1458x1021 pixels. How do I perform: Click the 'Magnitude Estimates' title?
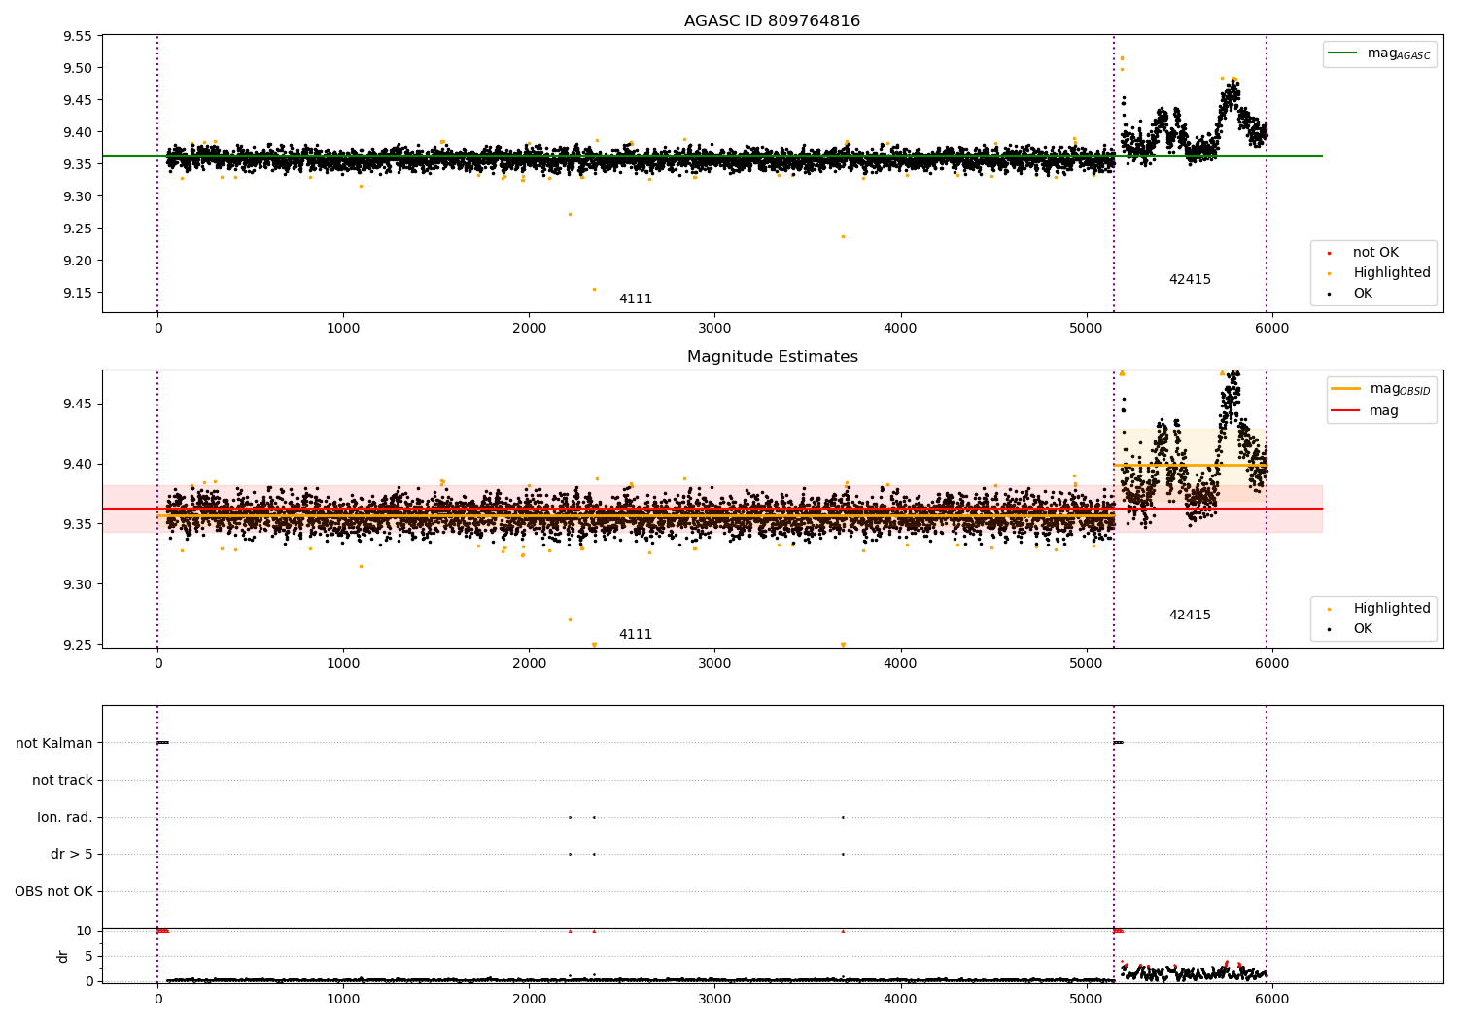point(772,357)
